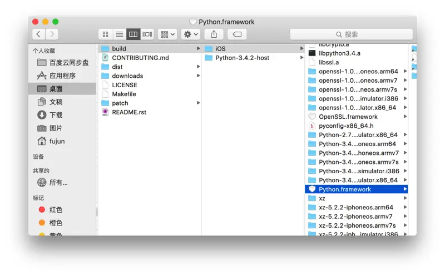Open the fujun home folder
445x276 pixels.
(63, 141)
